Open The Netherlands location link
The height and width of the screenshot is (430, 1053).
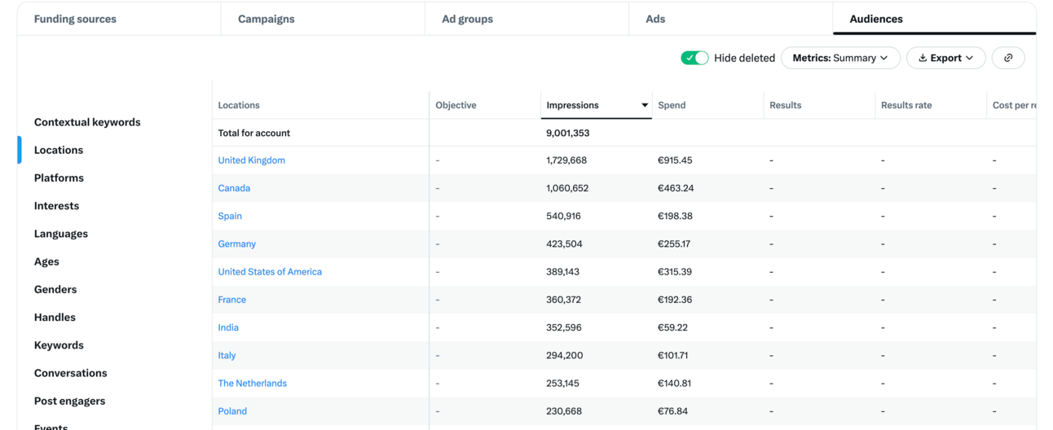(252, 384)
